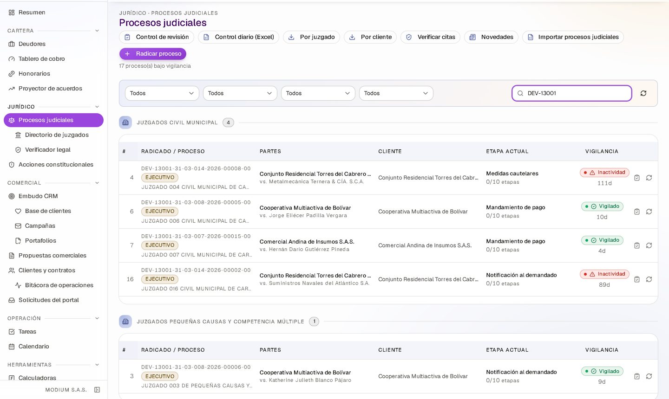Refresh the Hernán Darío Gutiérrez process row
Image resolution: width=669 pixels, height=399 pixels.
pyautogui.click(x=649, y=245)
